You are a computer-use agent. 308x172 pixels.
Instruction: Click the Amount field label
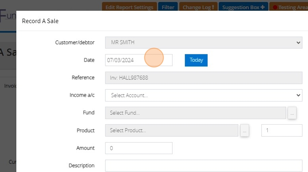85,148
